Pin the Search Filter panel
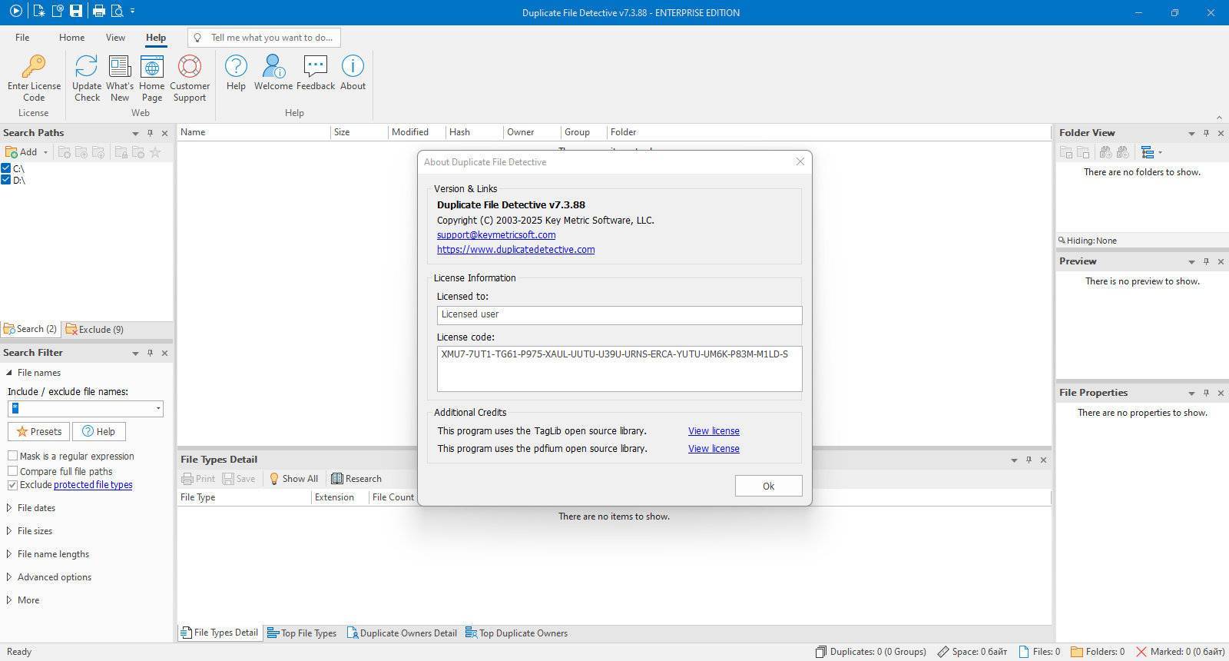The width and height of the screenshot is (1229, 661). click(150, 353)
